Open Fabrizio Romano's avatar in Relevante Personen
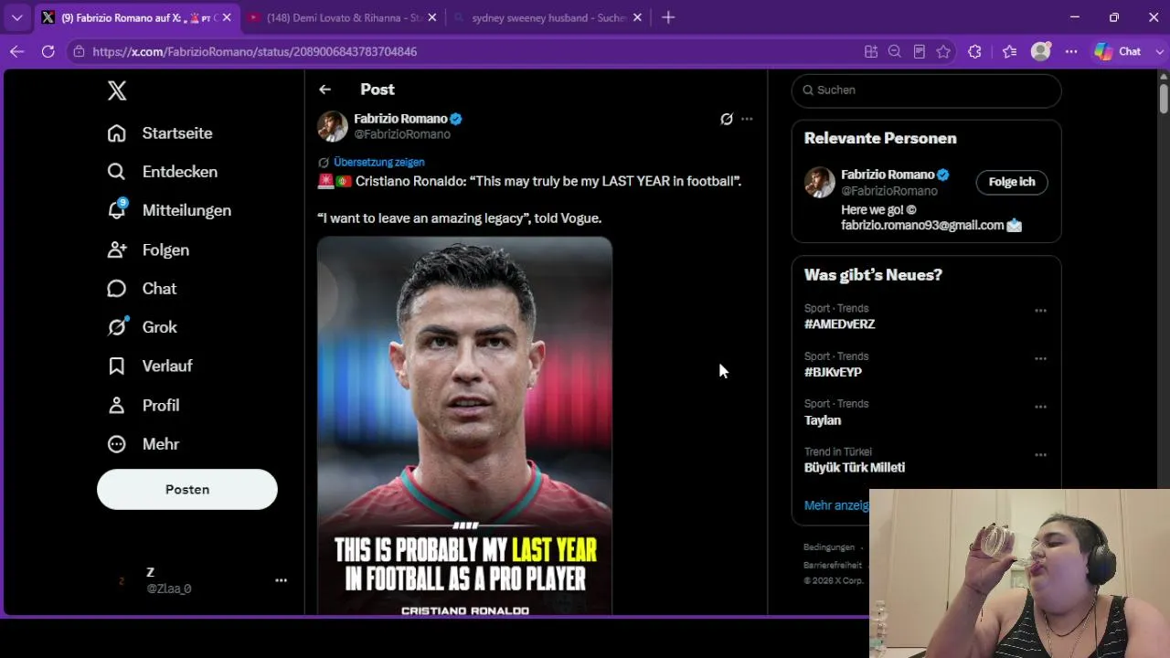Viewport: 1170px width, 658px height. point(819,182)
